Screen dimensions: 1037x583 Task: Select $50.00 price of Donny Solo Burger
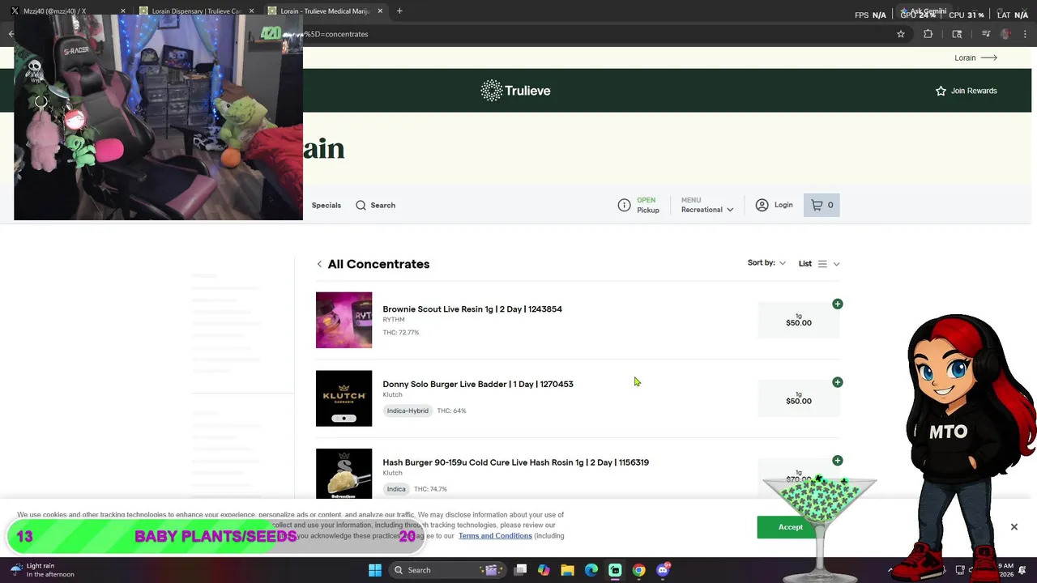pyautogui.click(x=799, y=402)
